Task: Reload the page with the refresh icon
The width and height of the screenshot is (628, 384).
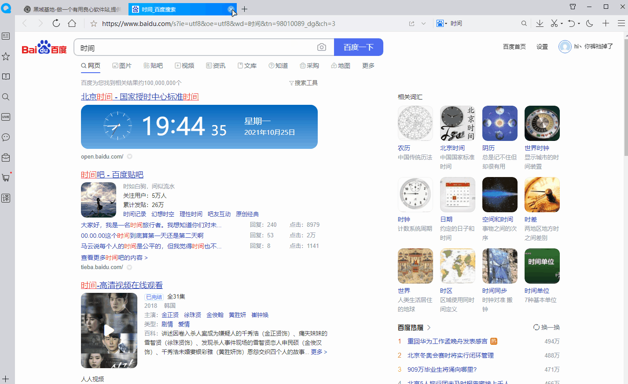Action: [56, 23]
